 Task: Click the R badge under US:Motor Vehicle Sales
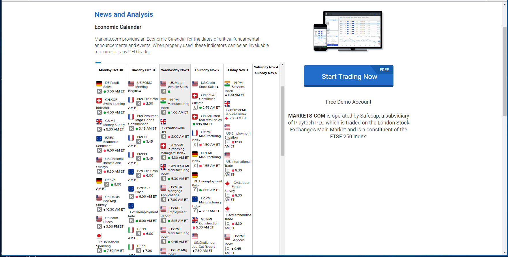point(164,91)
